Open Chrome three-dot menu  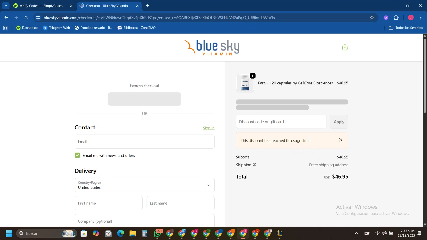tap(421, 18)
